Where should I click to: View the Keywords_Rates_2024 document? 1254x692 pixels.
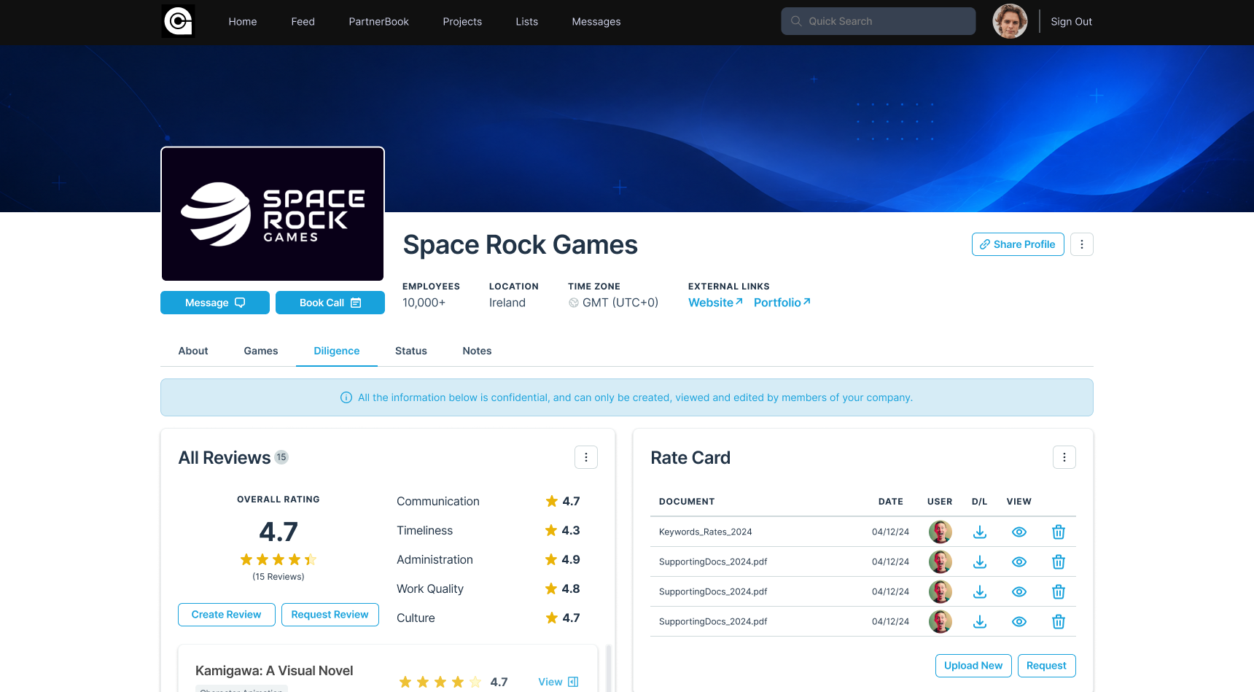click(1019, 532)
